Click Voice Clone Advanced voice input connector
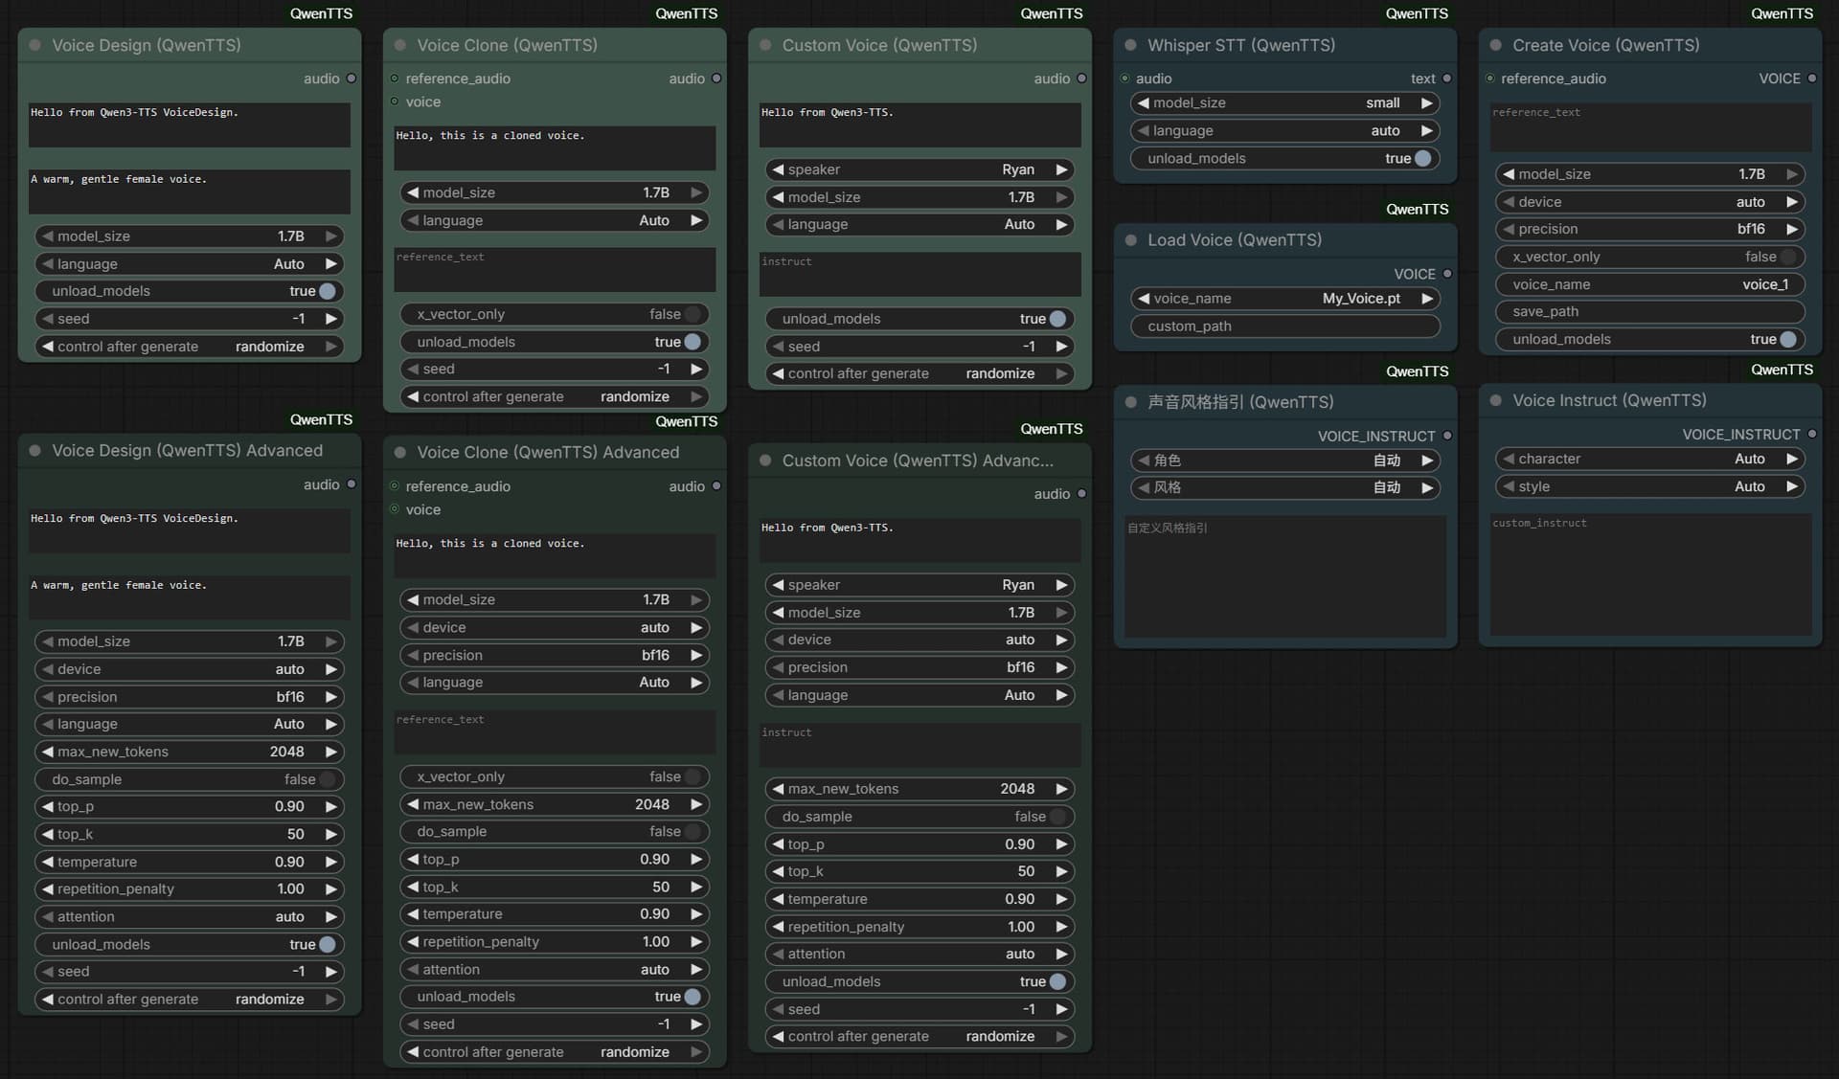This screenshot has width=1839, height=1079. [394, 509]
